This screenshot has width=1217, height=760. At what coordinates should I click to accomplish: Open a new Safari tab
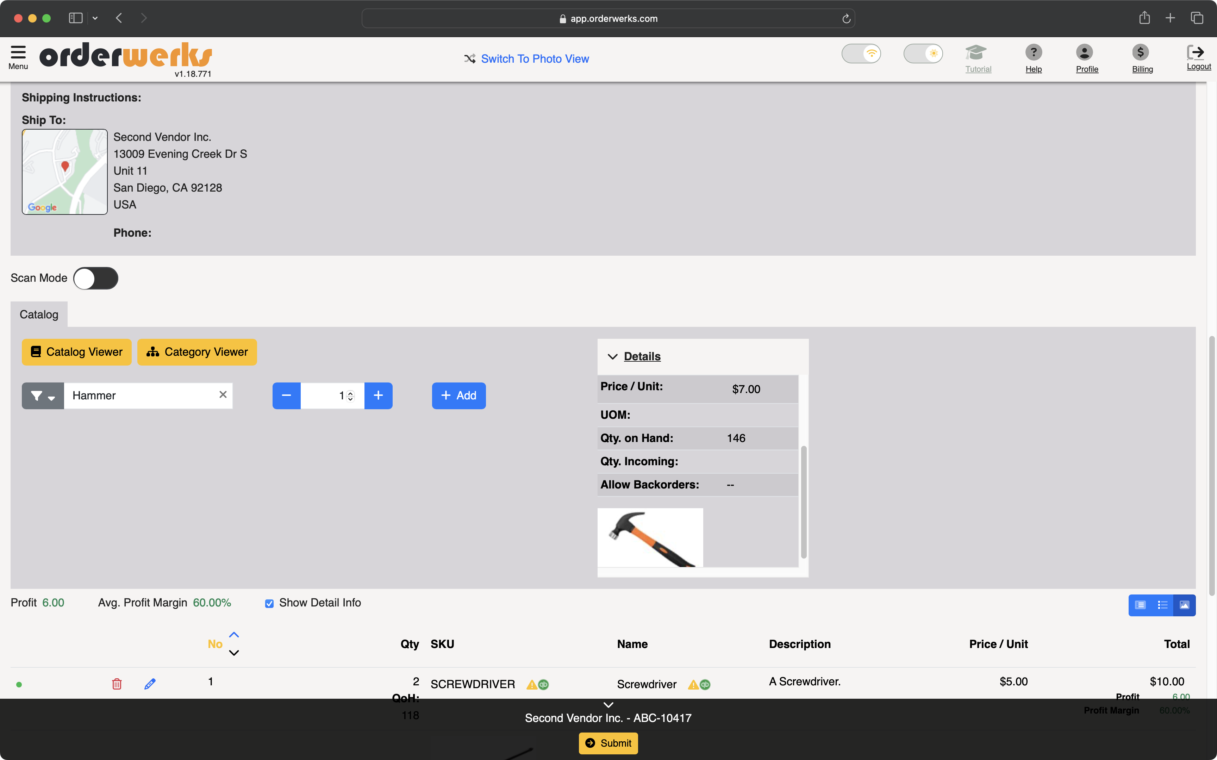[1170, 18]
